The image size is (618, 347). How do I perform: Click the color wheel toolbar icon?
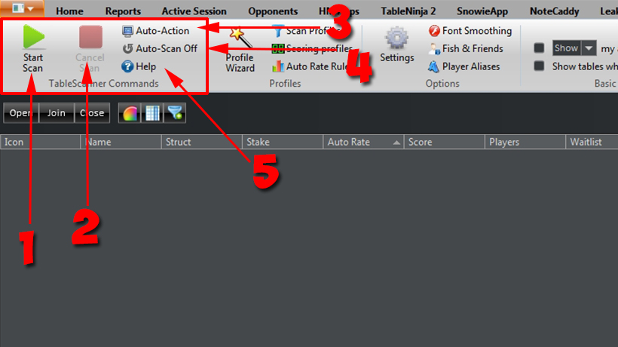click(130, 113)
